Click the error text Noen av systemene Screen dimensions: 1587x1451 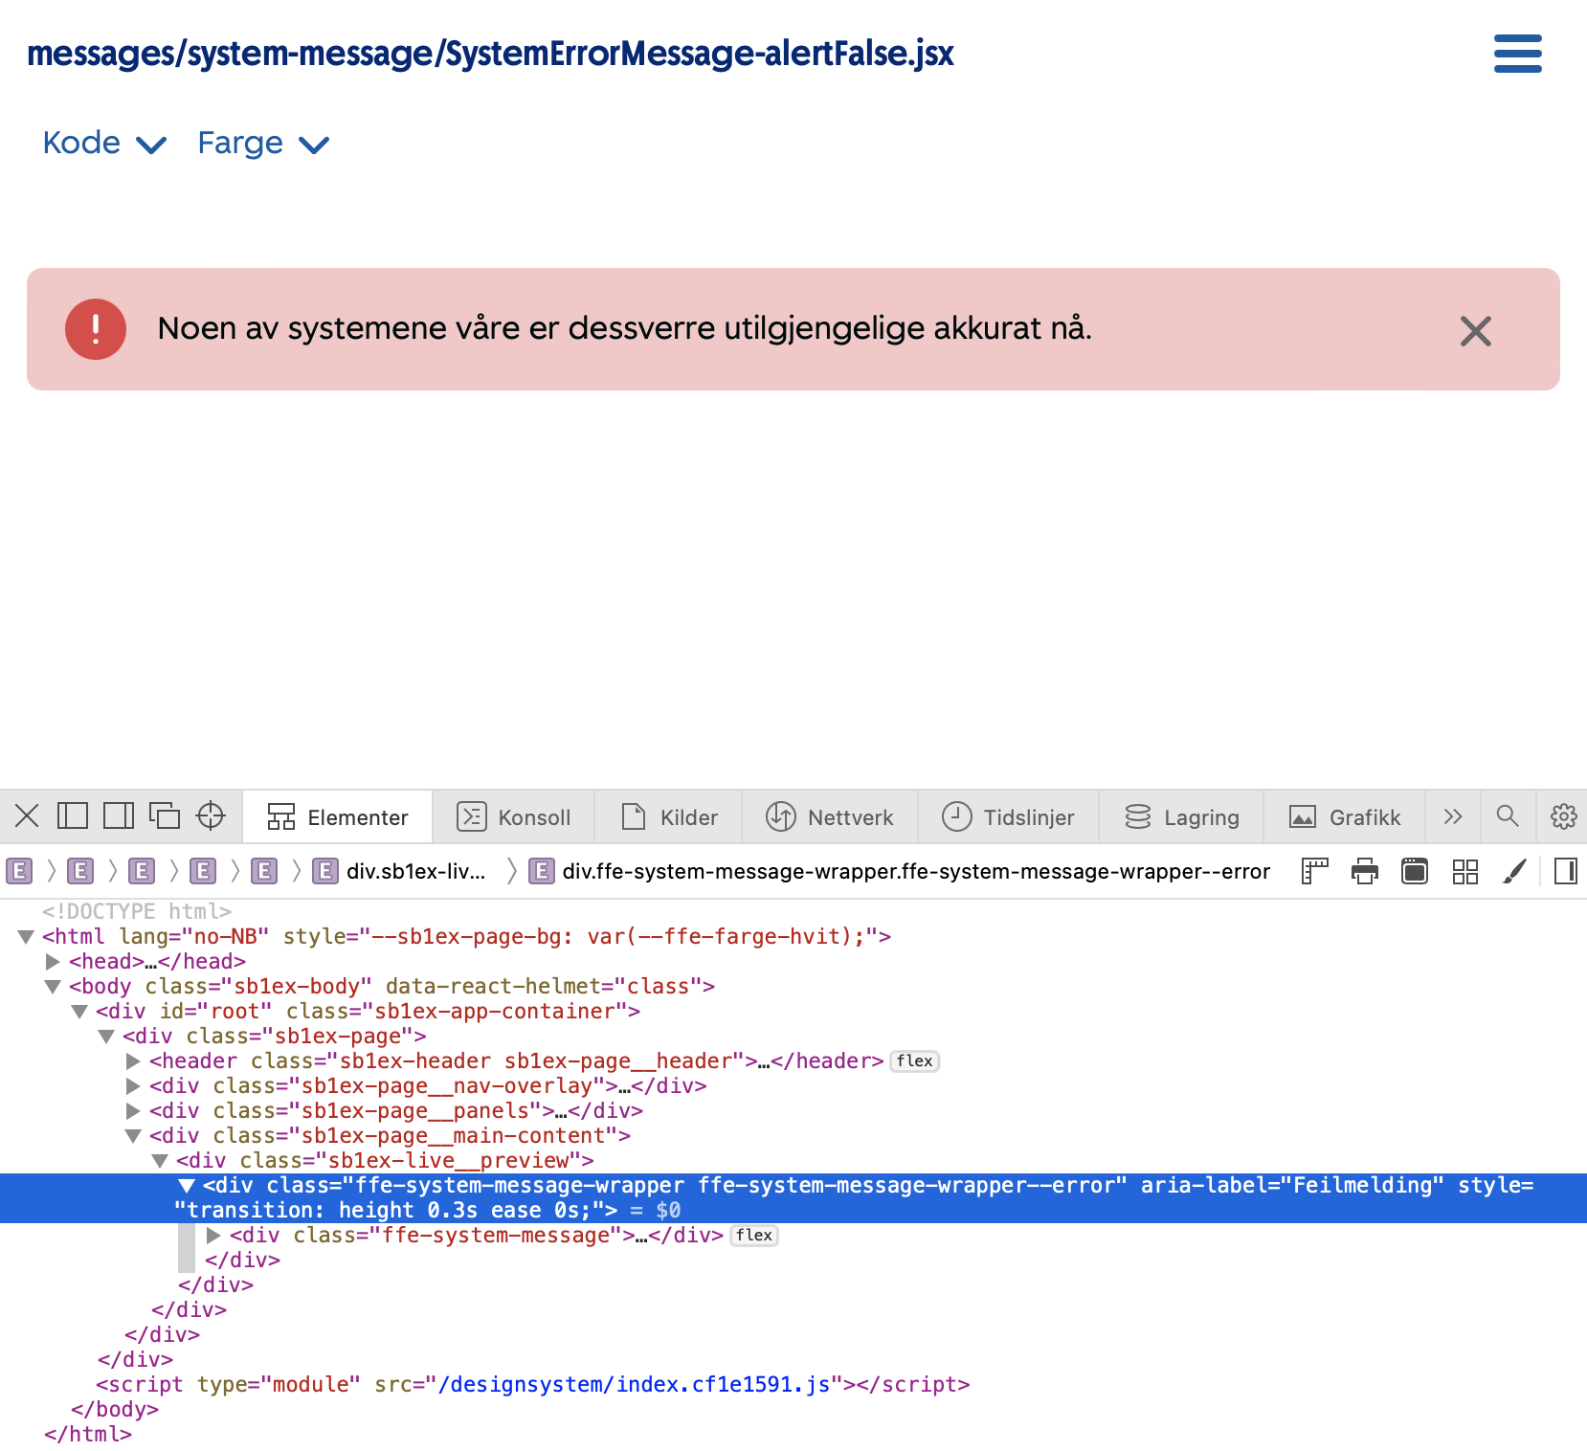625,328
